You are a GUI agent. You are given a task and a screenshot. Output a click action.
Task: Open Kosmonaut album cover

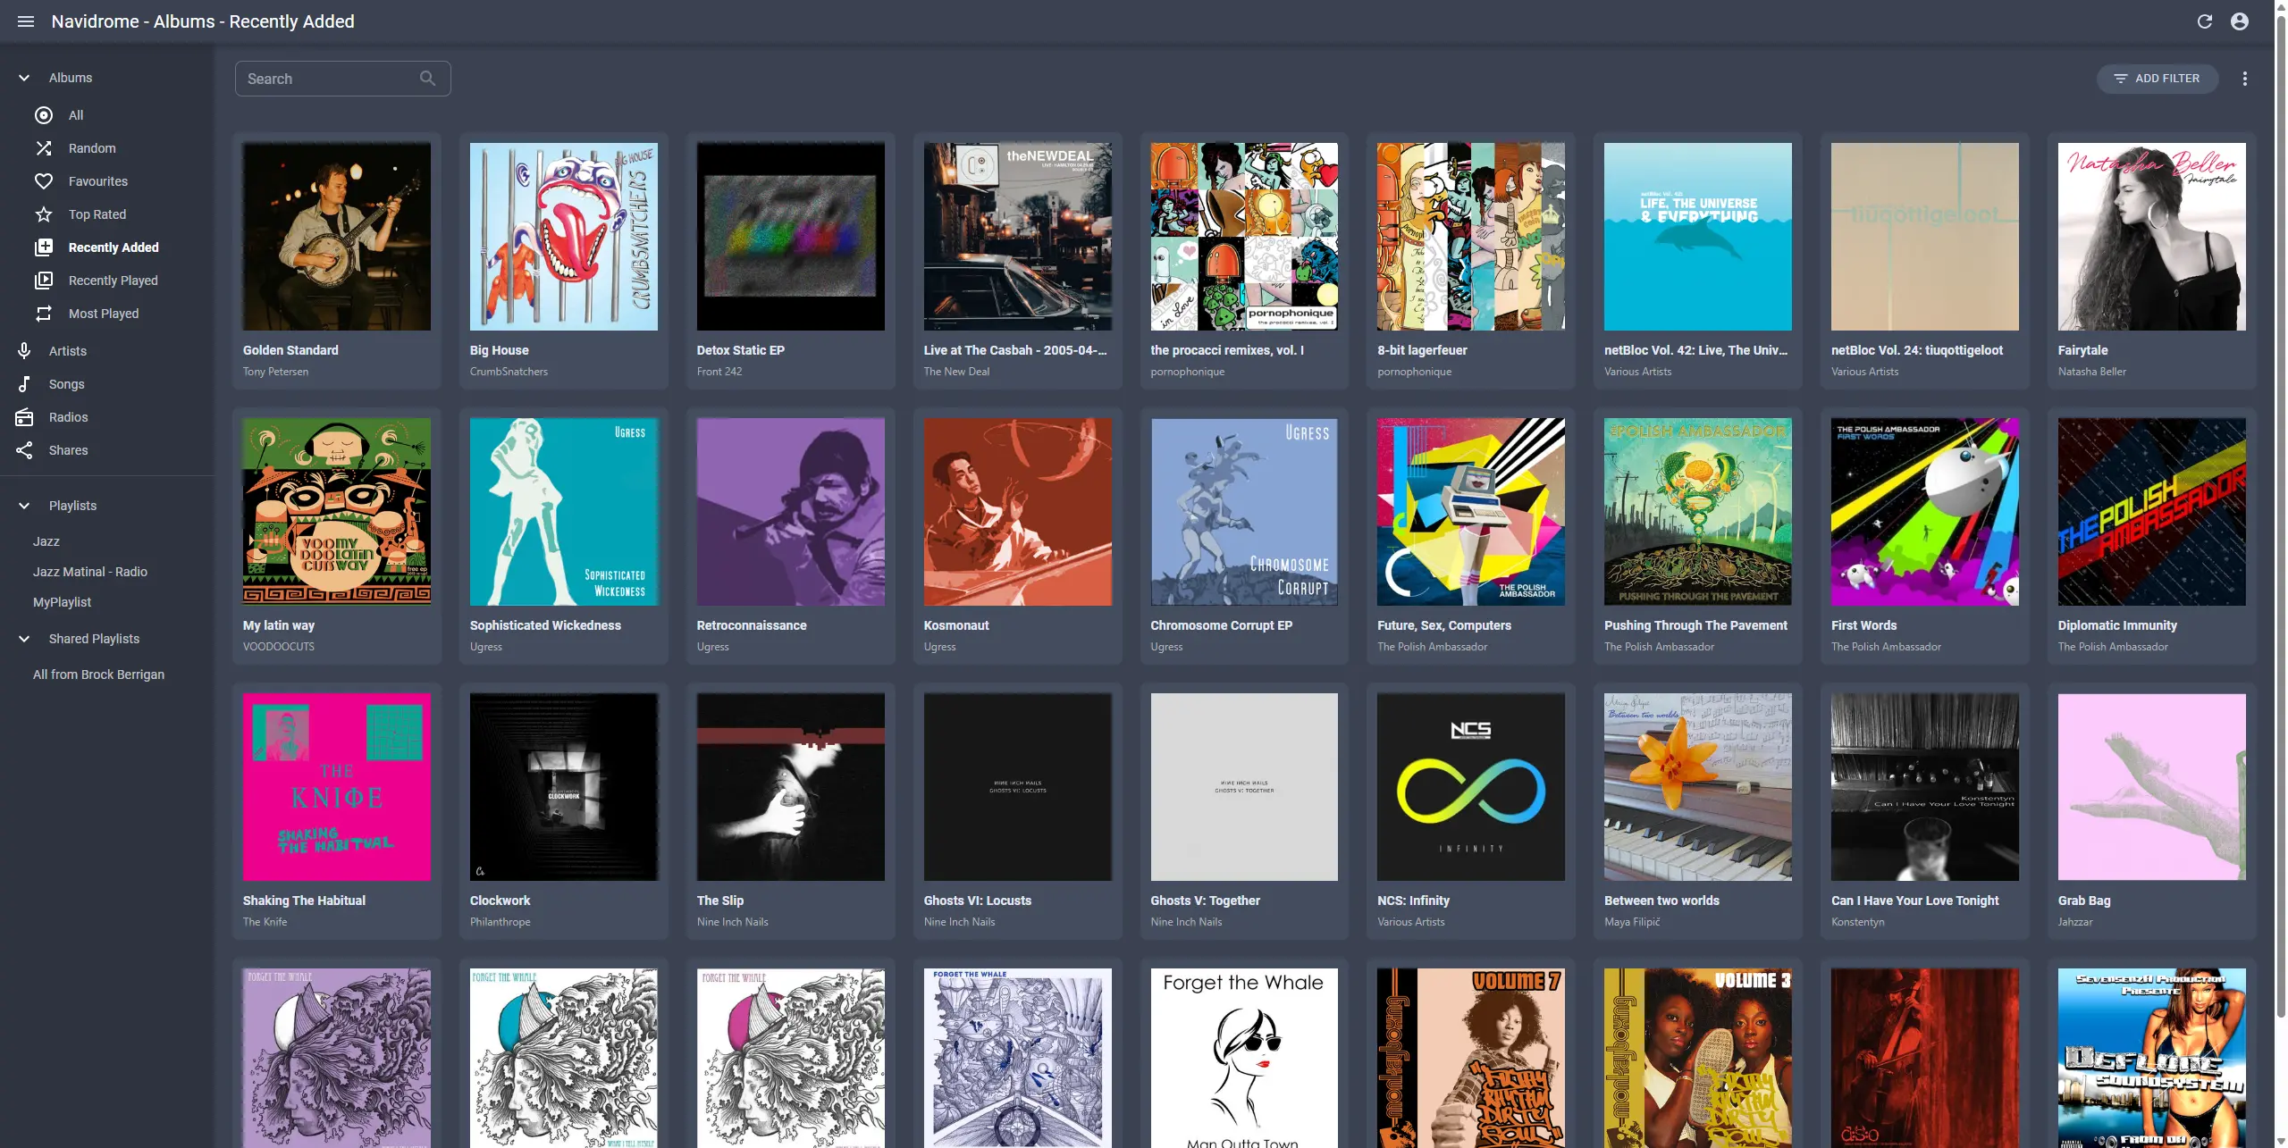[x=1018, y=512]
